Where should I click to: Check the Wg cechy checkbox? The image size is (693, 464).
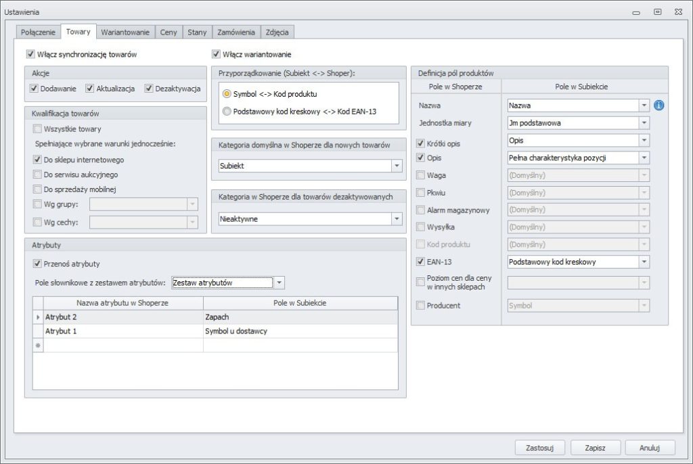tap(38, 222)
